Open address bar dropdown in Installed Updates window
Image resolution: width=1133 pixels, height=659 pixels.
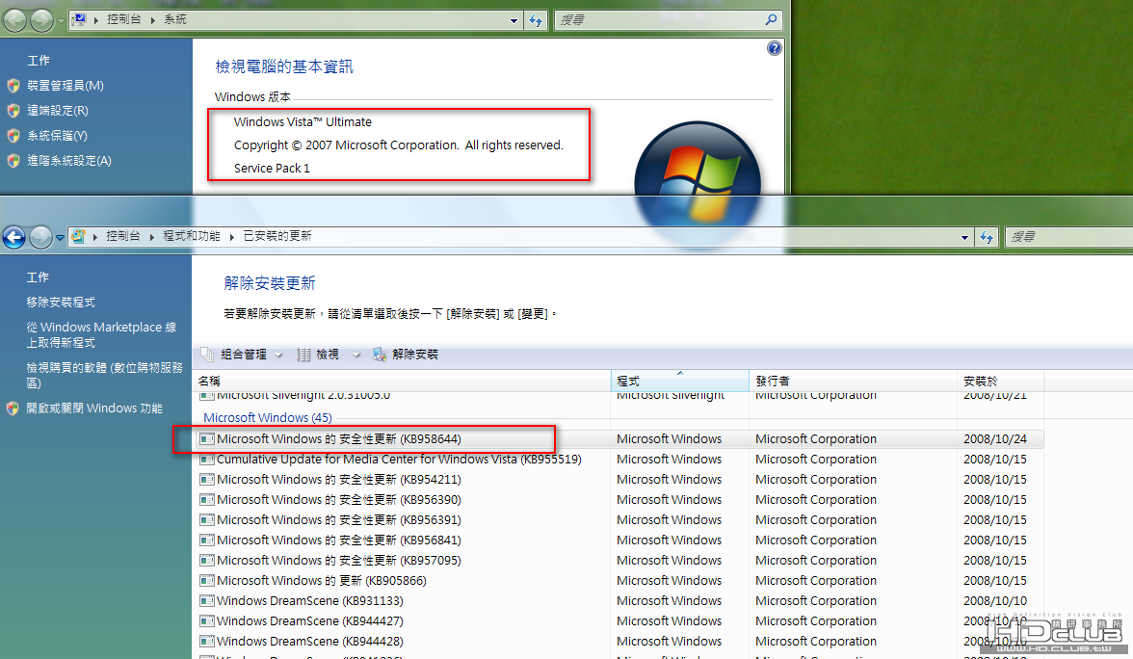964,238
